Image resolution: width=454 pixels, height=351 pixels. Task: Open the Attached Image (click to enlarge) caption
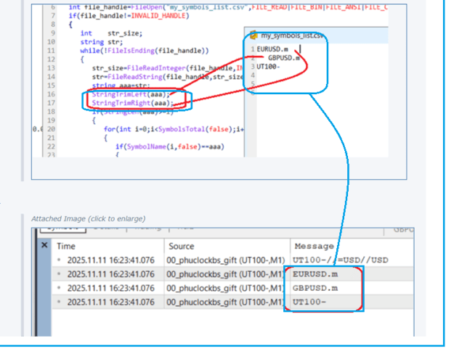coord(89,218)
